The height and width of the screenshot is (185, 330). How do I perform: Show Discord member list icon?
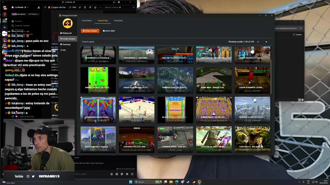pyautogui.click(x=95, y=7)
